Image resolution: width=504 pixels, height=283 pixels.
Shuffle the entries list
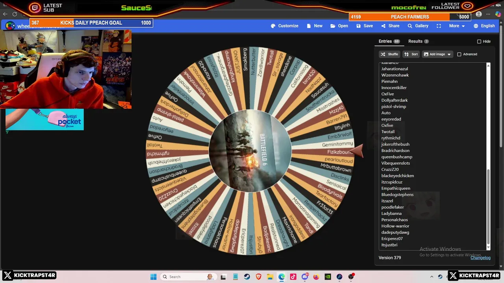coord(389,54)
